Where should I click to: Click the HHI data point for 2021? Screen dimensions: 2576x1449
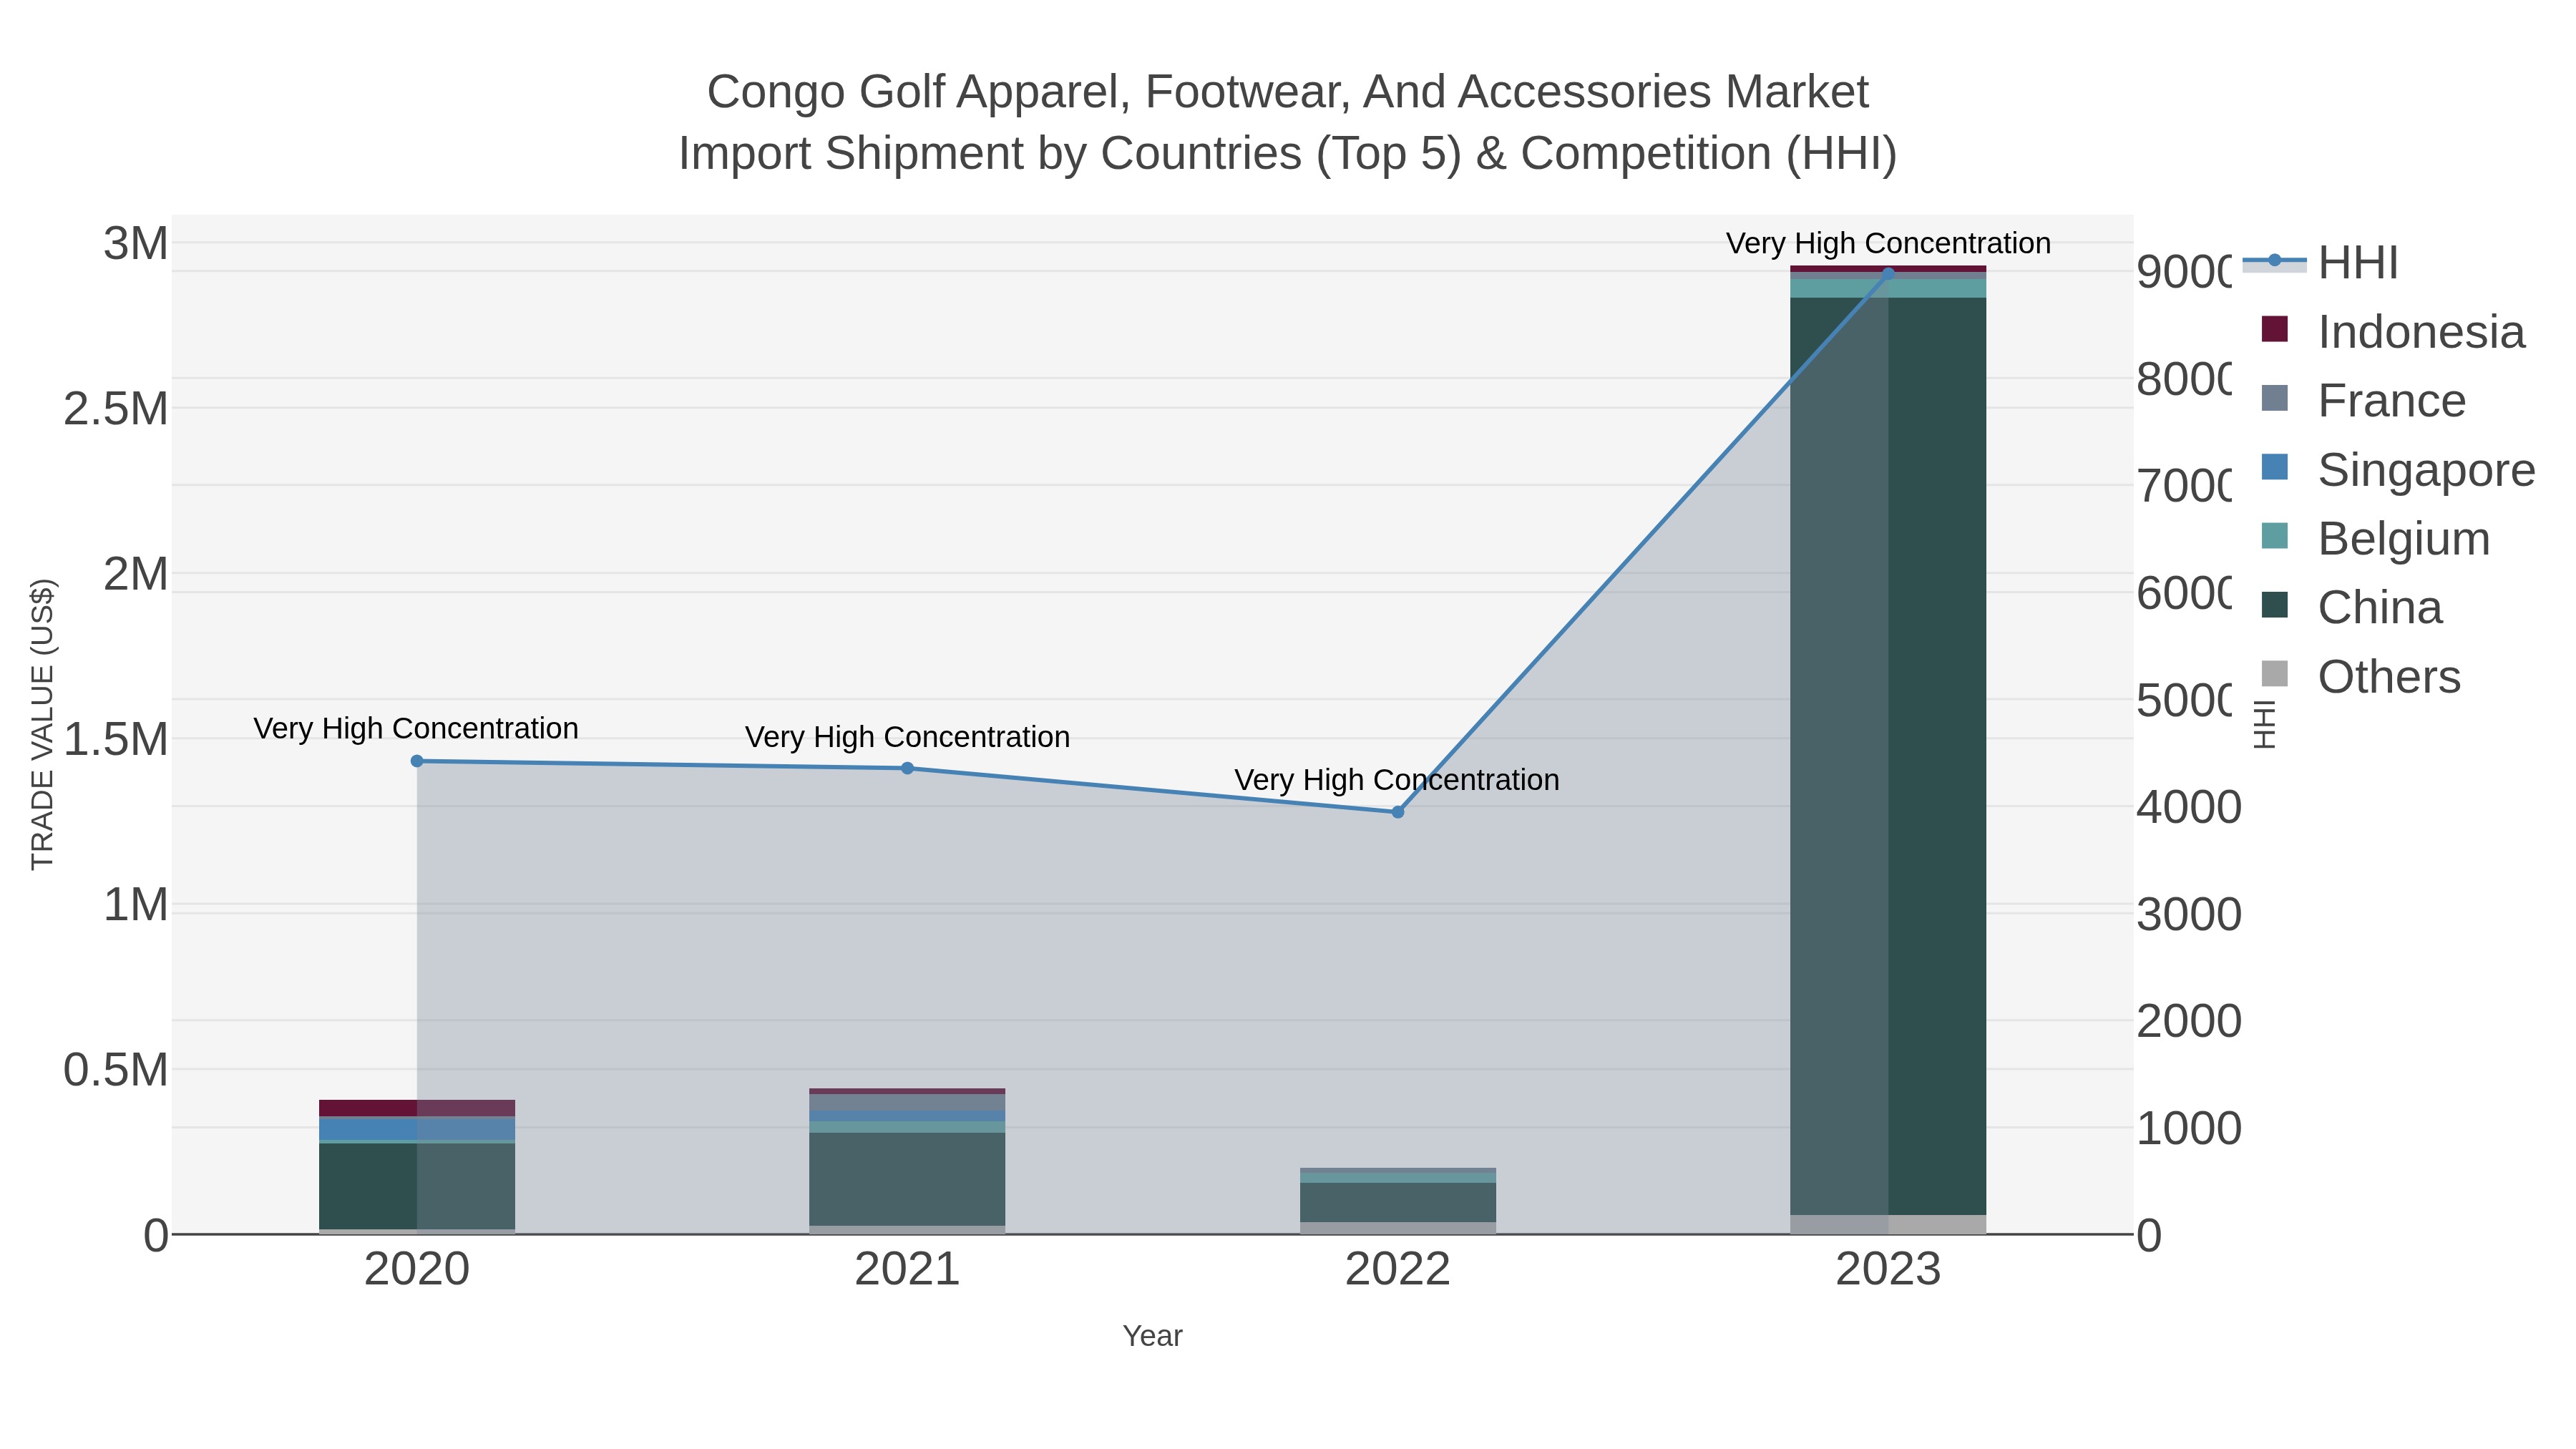pos(907,768)
